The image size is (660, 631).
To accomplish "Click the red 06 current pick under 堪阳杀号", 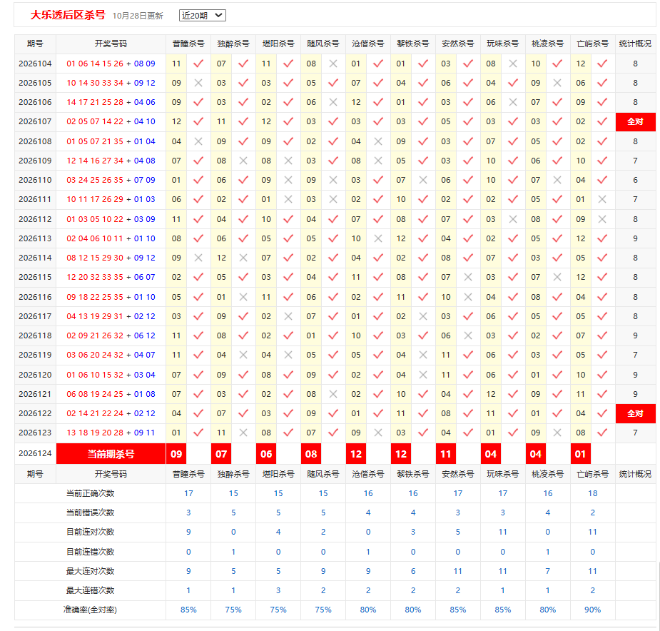I will [x=266, y=454].
